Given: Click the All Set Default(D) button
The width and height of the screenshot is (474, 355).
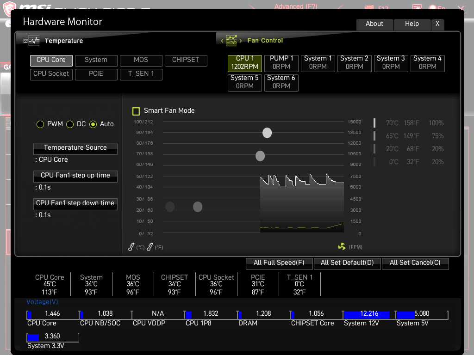Looking at the screenshot, I should (347, 263).
